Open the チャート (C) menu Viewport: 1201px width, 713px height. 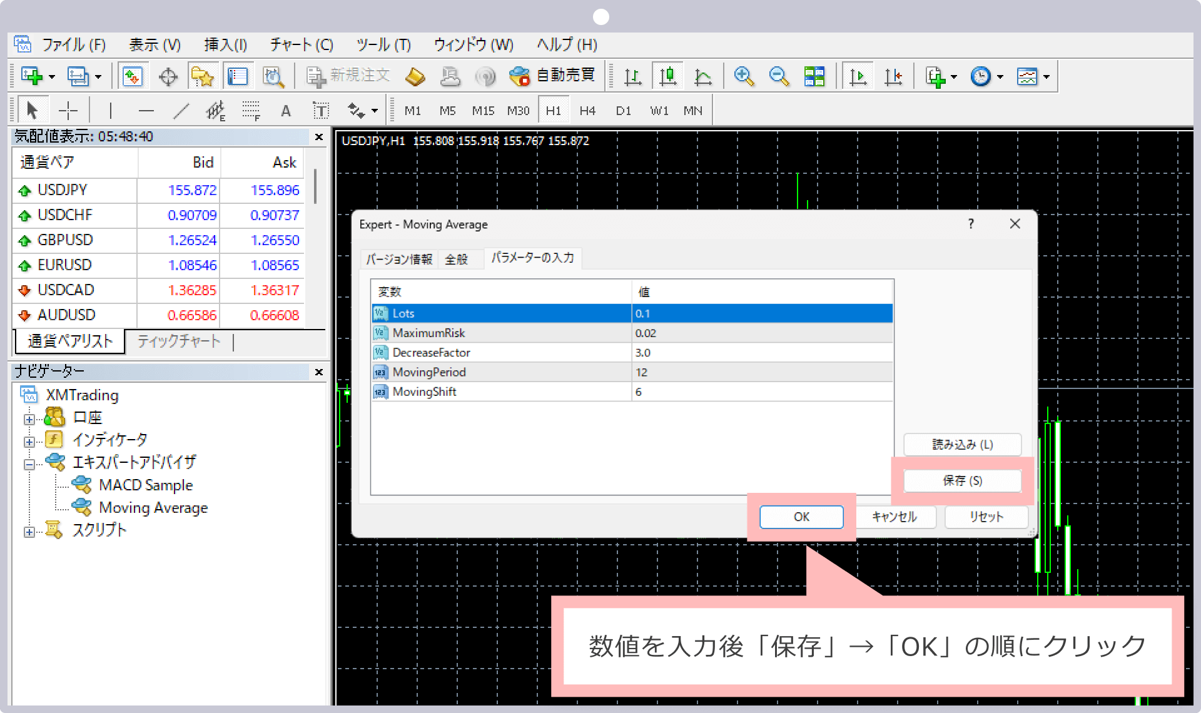tap(302, 45)
